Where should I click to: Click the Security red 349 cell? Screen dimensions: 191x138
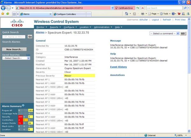tap(20, 117)
